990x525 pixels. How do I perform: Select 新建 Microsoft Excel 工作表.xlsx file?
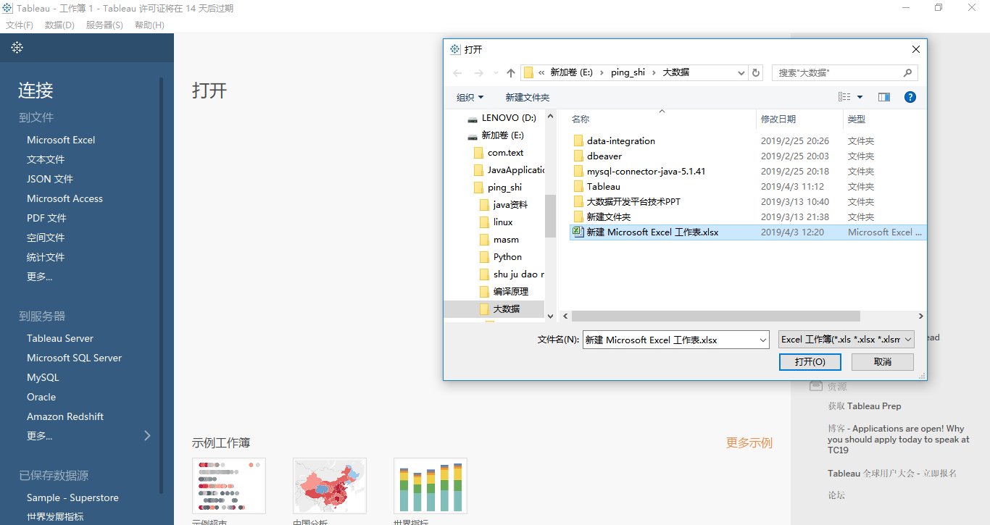pyautogui.click(x=747, y=232)
